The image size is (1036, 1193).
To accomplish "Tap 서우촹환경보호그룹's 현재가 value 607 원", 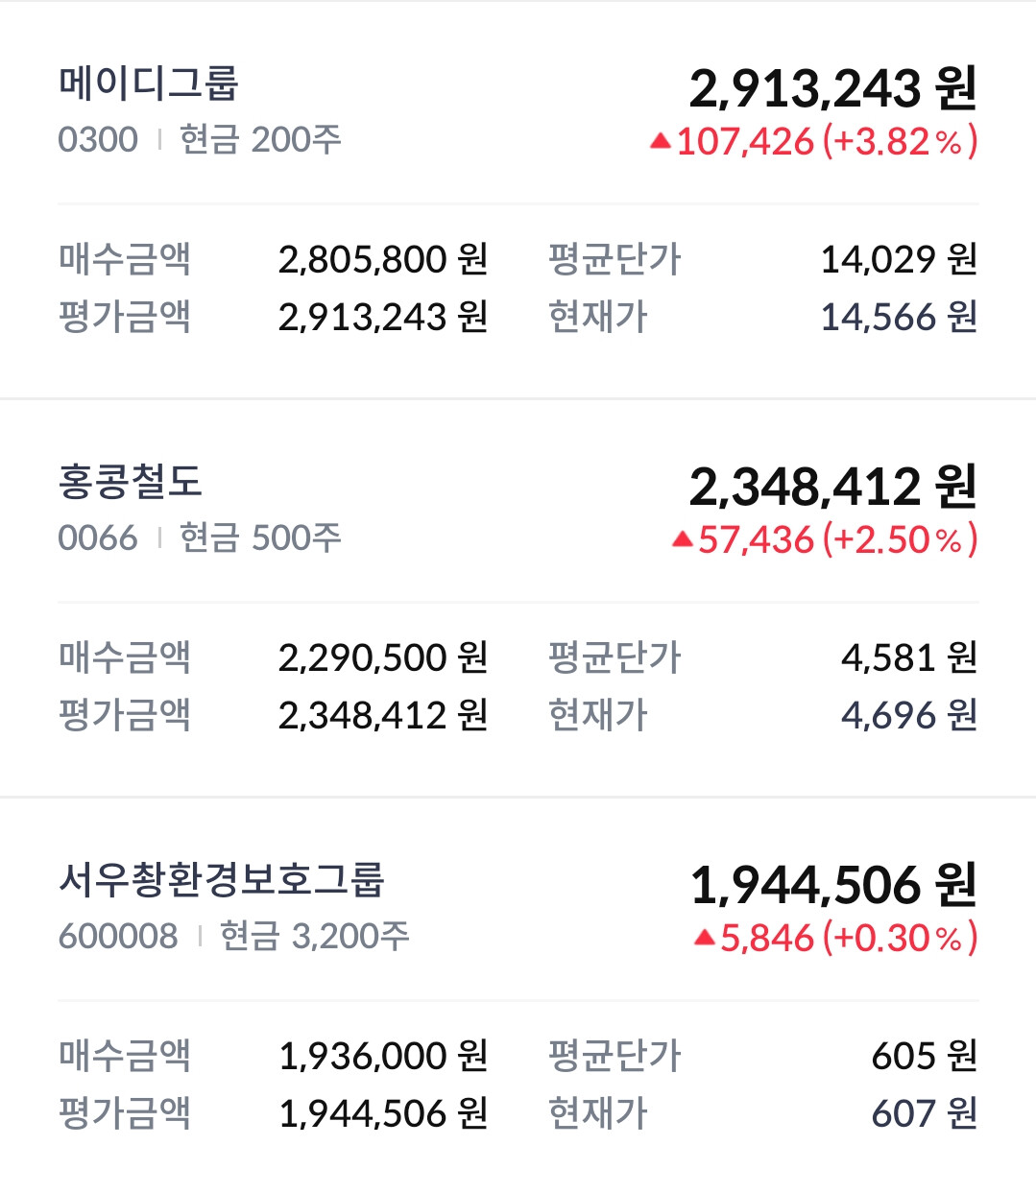I will (x=924, y=1113).
